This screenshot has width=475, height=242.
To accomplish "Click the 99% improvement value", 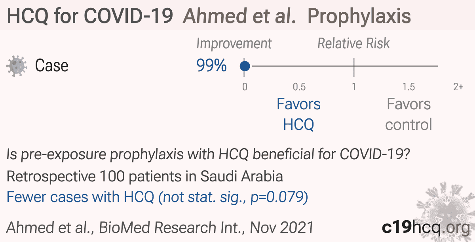I will [x=211, y=66].
